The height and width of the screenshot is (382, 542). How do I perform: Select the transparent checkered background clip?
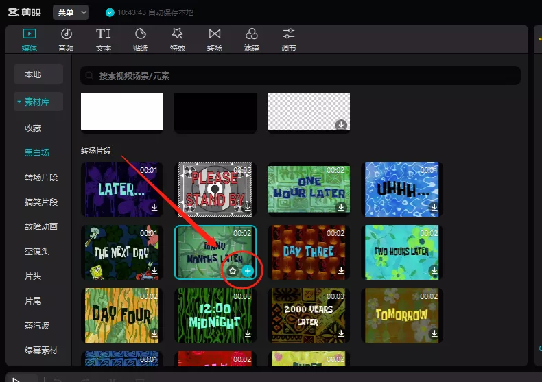309,112
